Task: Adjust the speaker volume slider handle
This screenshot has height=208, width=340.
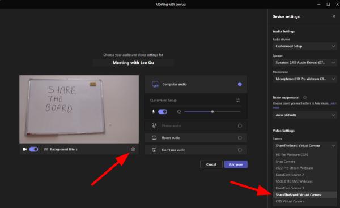Action: (212, 111)
